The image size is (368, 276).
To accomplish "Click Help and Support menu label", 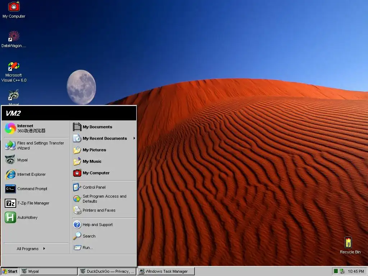I will tap(98, 225).
